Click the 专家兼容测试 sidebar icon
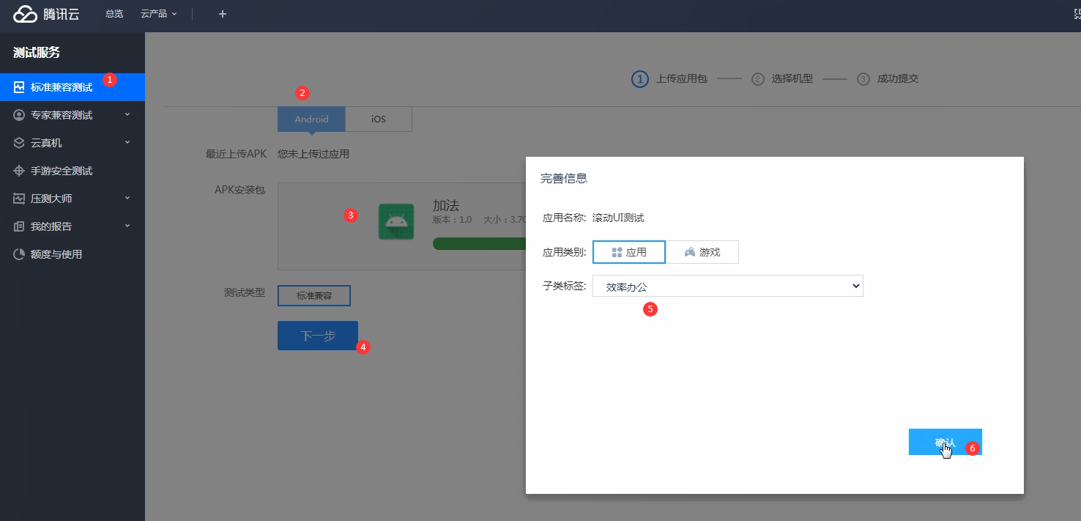The height and width of the screenshot is (521, 1081). 19,115
